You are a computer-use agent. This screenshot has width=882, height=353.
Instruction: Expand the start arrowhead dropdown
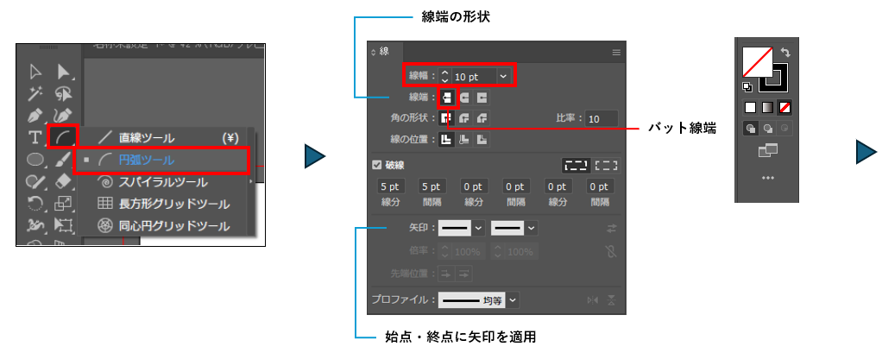pos(477,228)
